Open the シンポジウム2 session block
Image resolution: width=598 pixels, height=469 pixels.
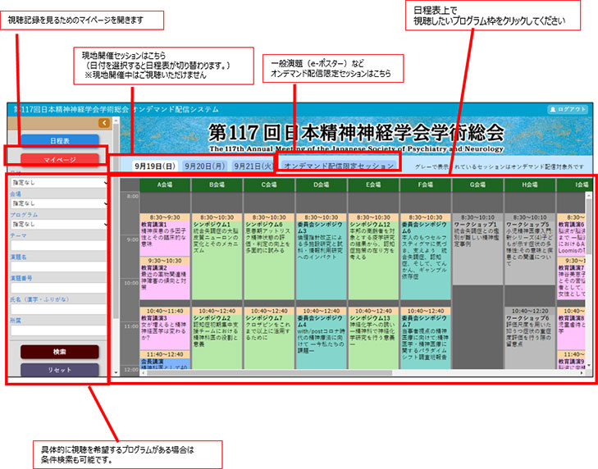pos(217,338)
